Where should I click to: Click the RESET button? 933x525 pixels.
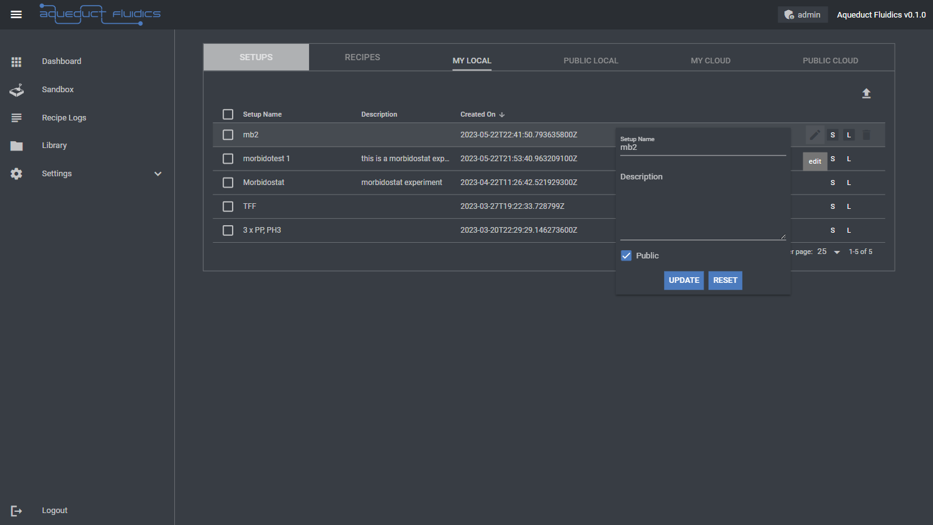pyautogui.click(x=725, y=280)
